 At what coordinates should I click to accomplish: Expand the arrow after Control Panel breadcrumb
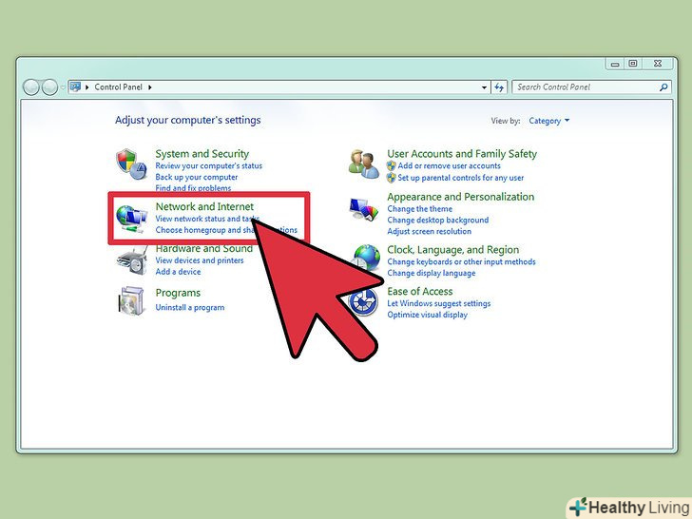click(150, 87)
